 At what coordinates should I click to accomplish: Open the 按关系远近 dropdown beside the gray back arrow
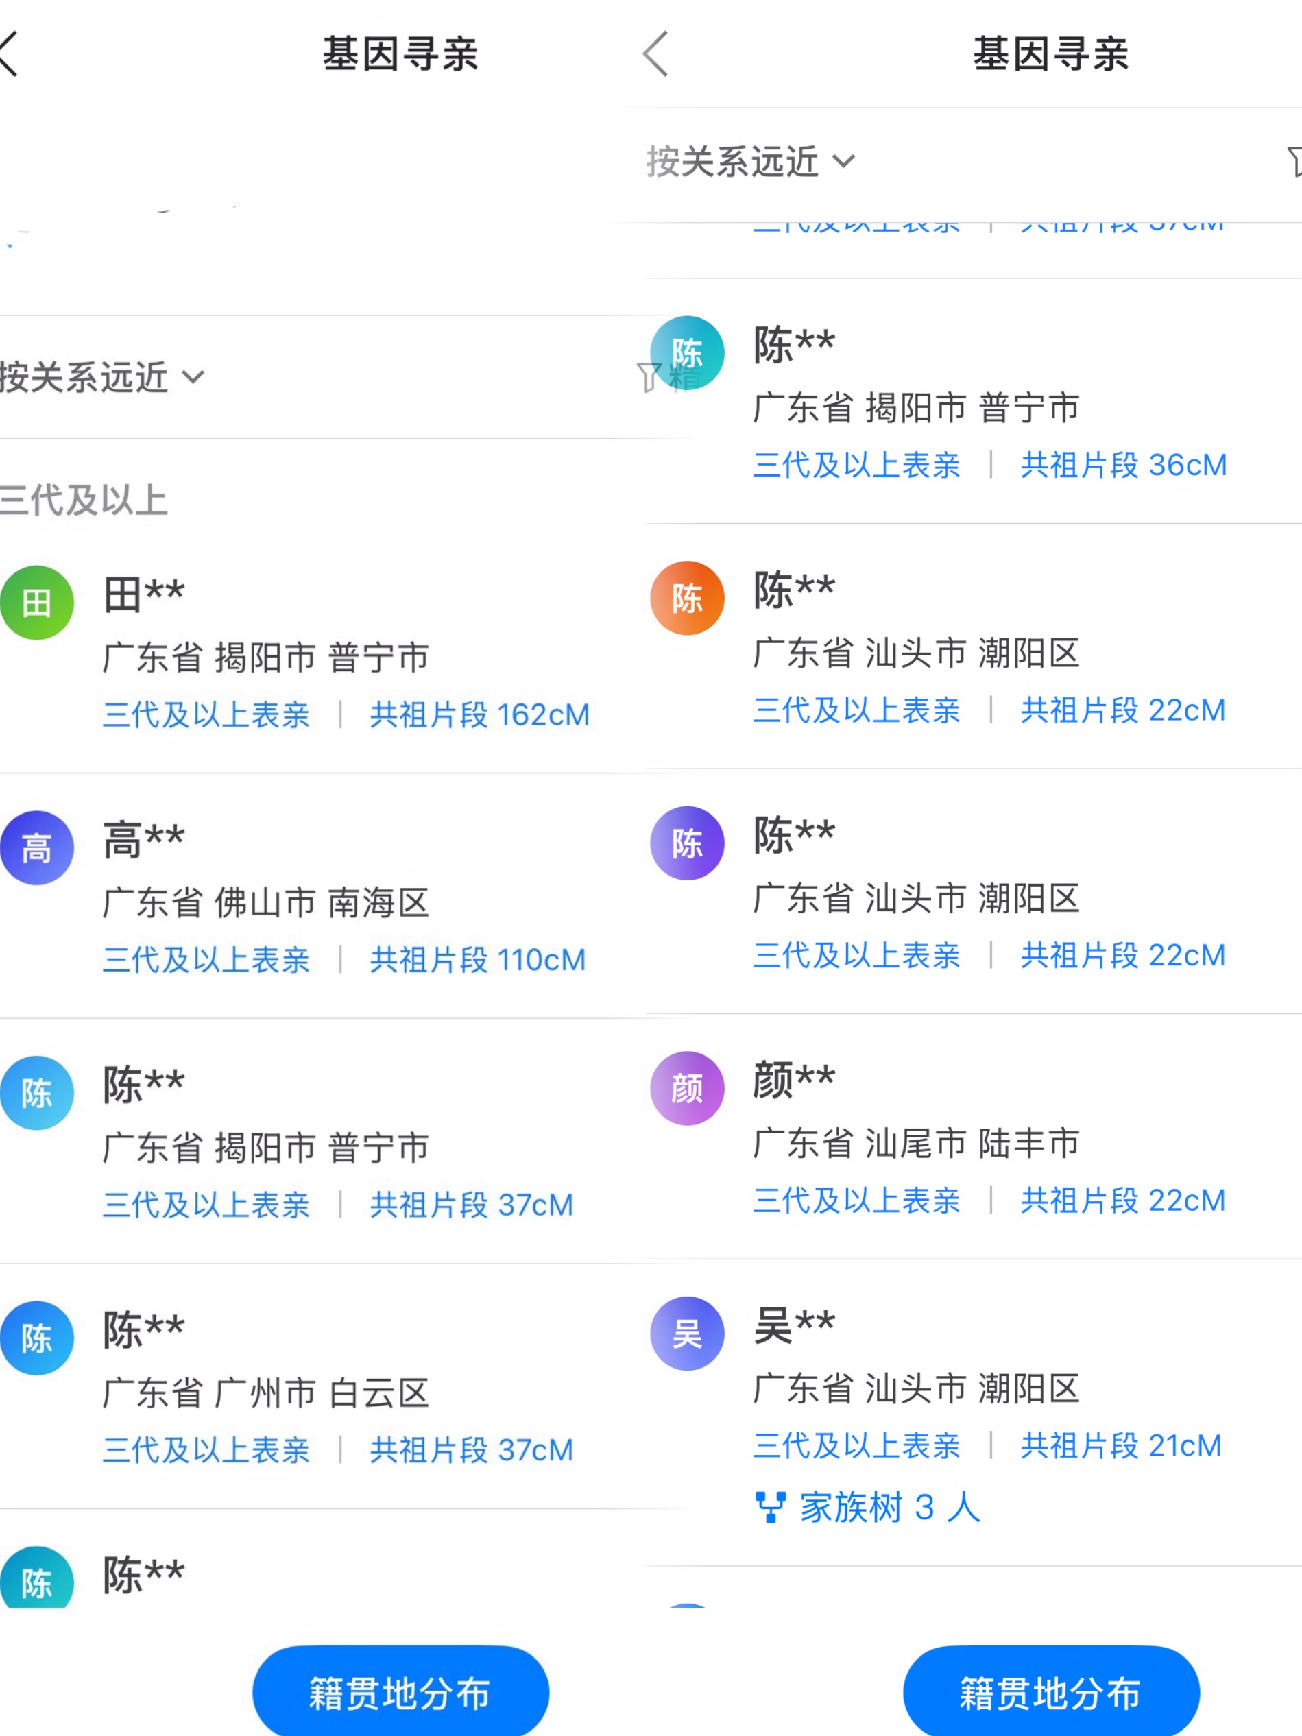[x=749, y=162]
